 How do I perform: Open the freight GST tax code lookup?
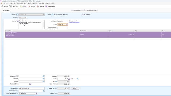(77, 79)
